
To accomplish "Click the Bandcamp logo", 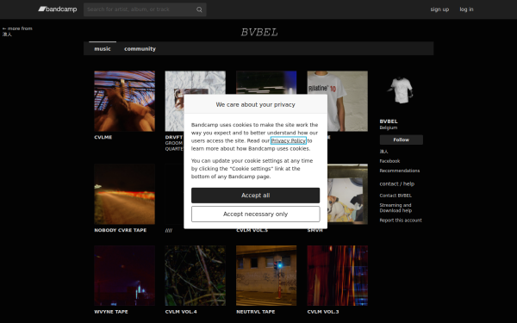I will pos(58,9).
